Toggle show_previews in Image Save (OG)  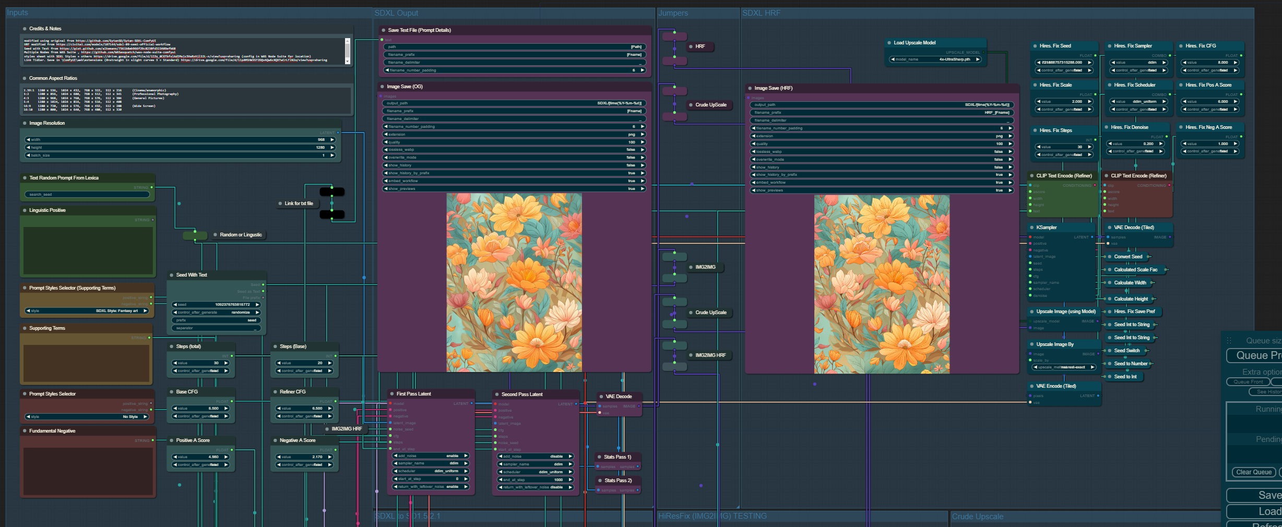[x=515, y=189]
